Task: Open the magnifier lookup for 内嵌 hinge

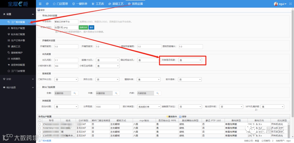Action: 158,93
